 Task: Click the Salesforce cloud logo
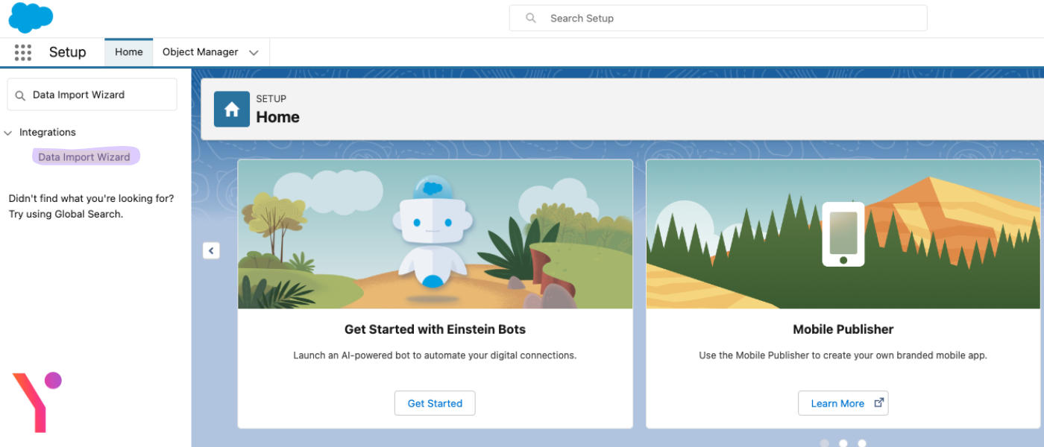pos(31,17)
